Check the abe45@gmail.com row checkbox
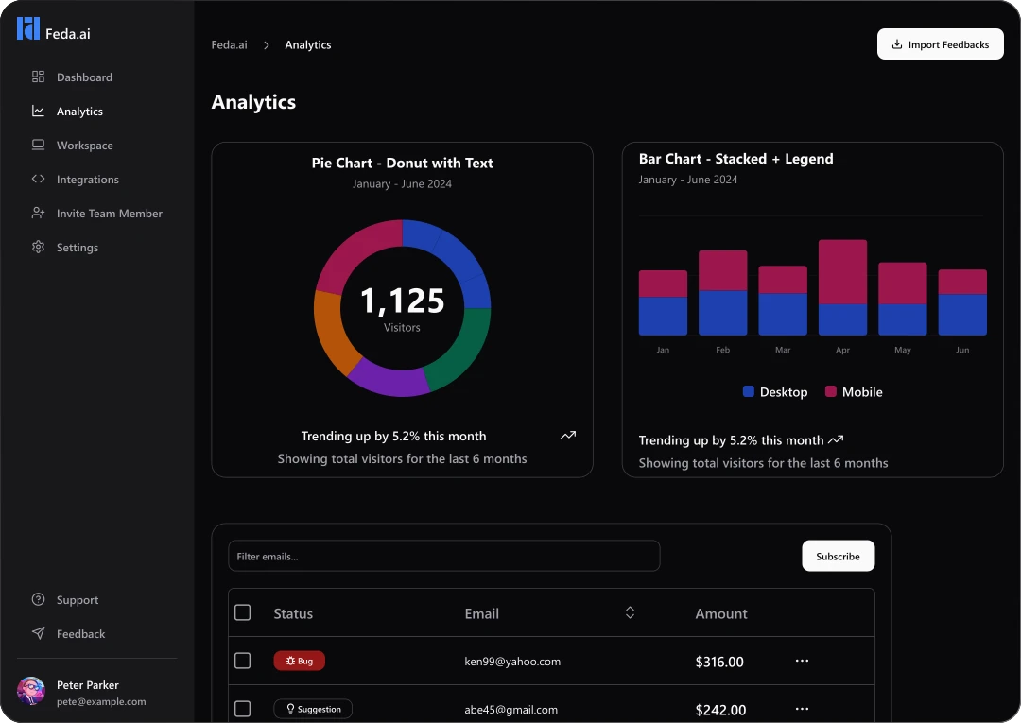Viewport: 1021px width, 723px height. (242, 709)
